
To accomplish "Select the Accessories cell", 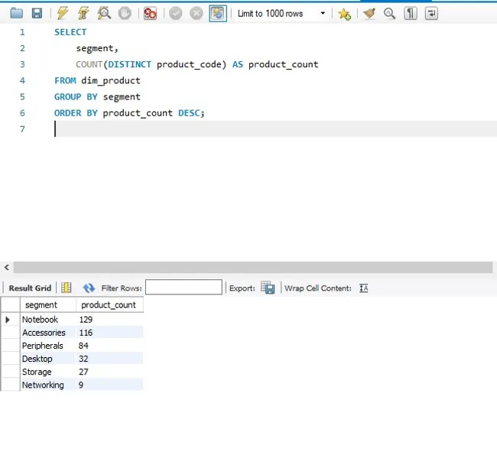I will pyautogui.click(x=48, y=333).
